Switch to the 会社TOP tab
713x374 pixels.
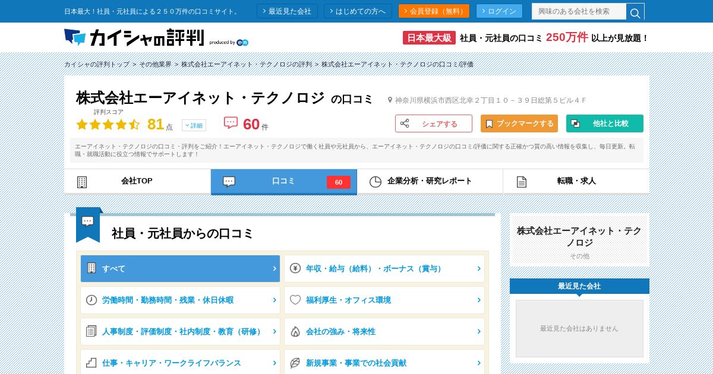tap(137, 182)
